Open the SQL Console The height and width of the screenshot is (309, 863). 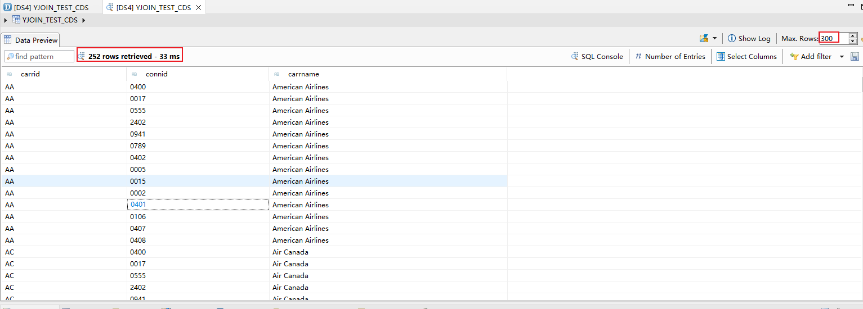point(597,57)
